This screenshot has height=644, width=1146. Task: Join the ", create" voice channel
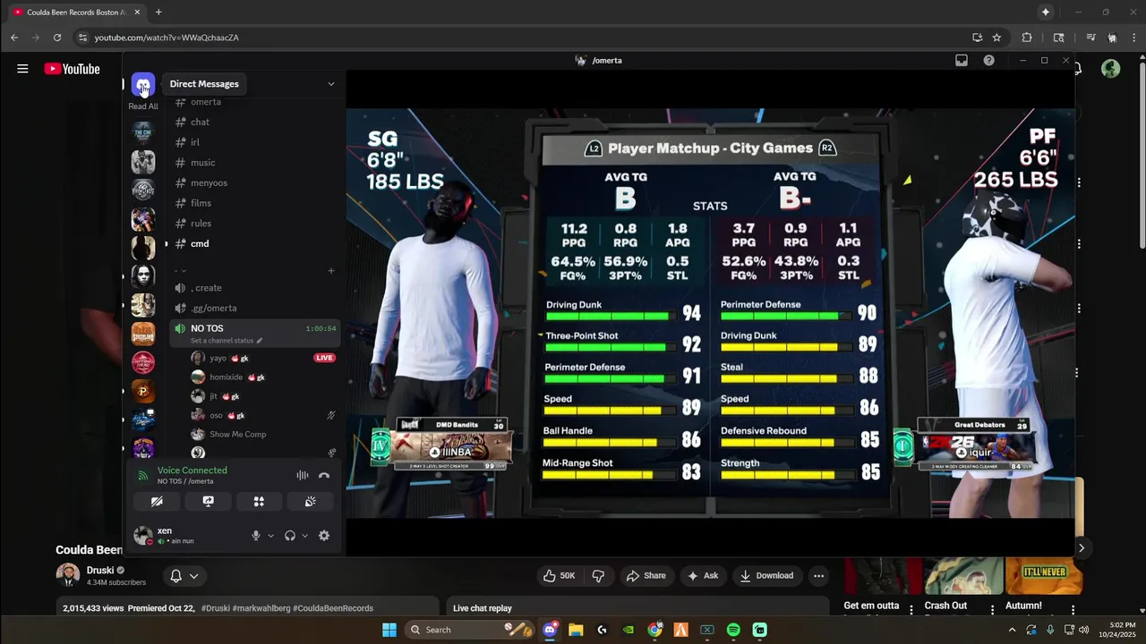(x=255, y=288)
